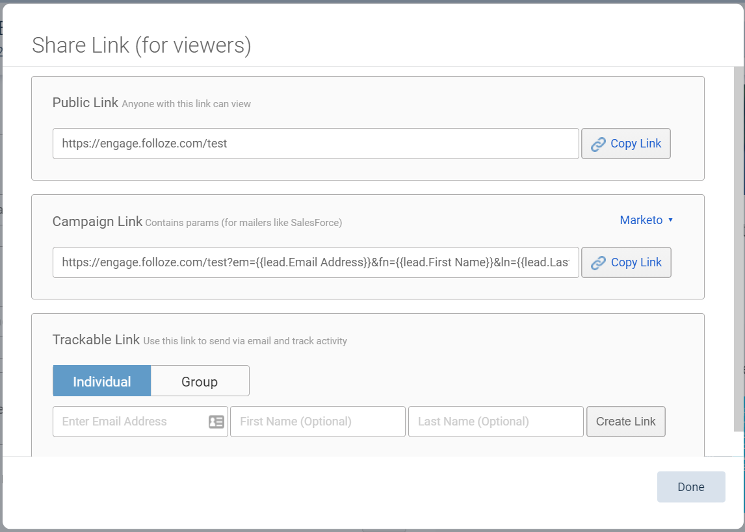Screen dimensions: 745x532
Task: Click the Campaign Link section heading
Action: pyautogui.click(x=98, y=222)
